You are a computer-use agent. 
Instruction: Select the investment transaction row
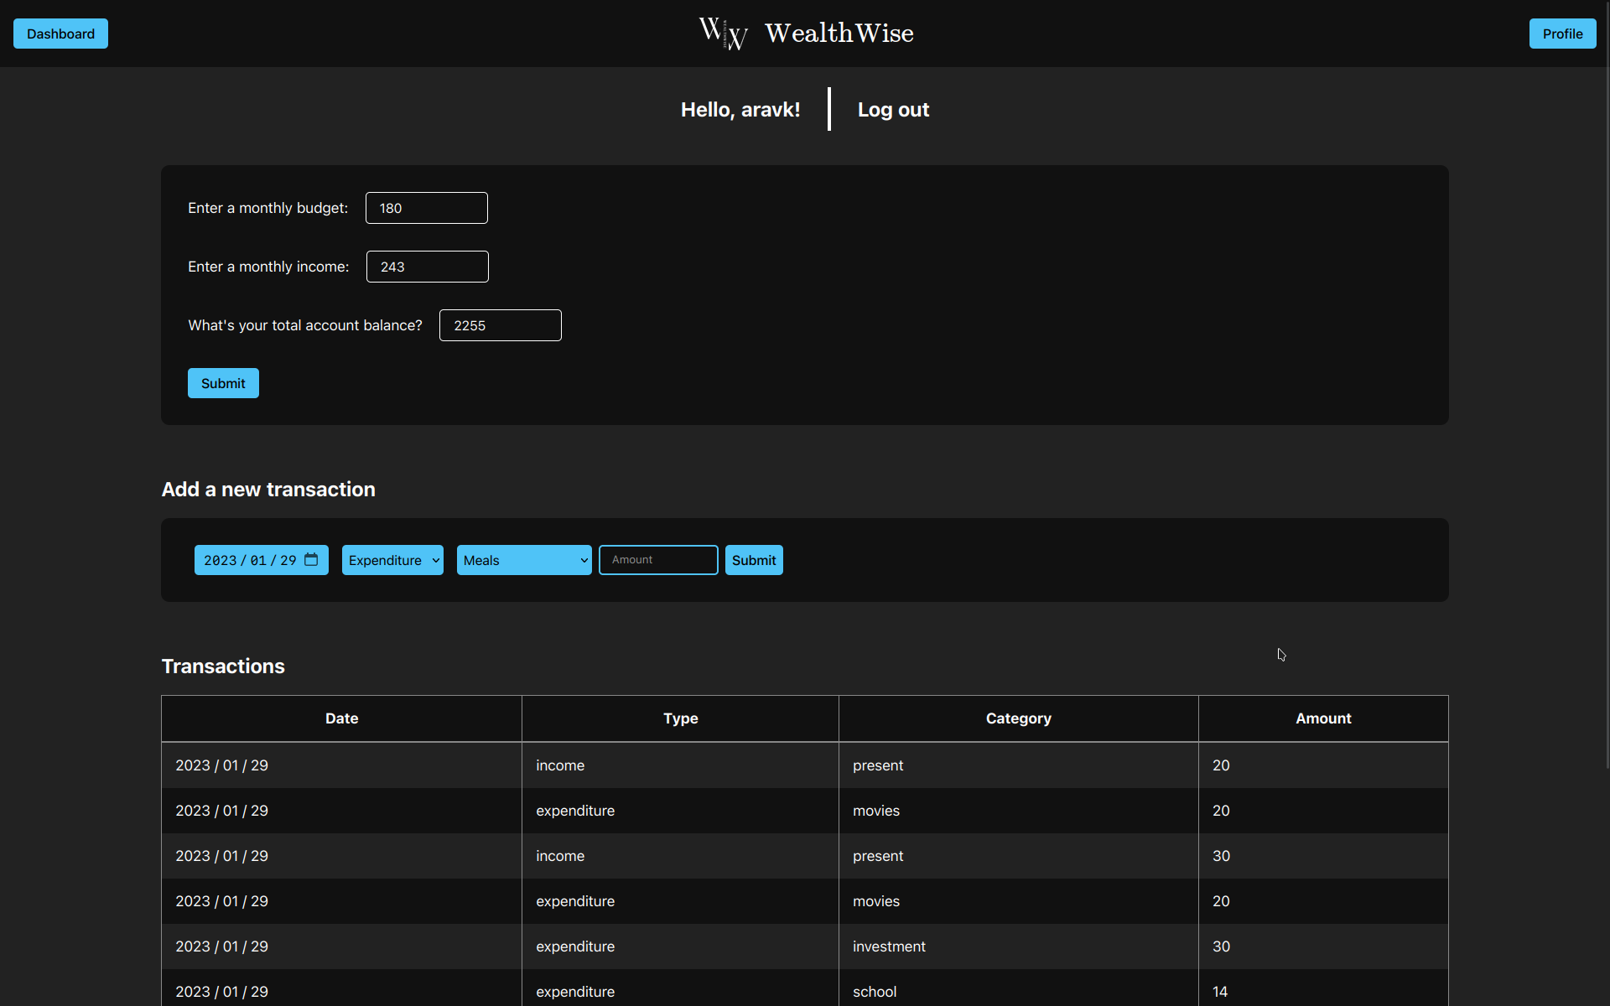[889, 946]
